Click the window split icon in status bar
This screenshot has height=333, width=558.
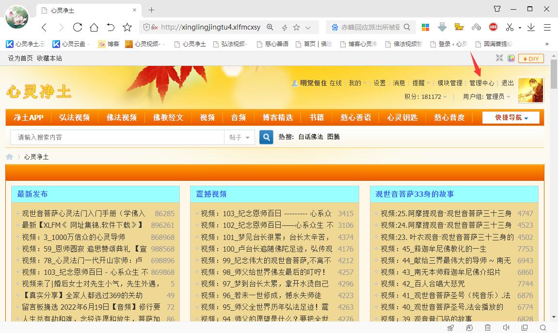[524, 327]
